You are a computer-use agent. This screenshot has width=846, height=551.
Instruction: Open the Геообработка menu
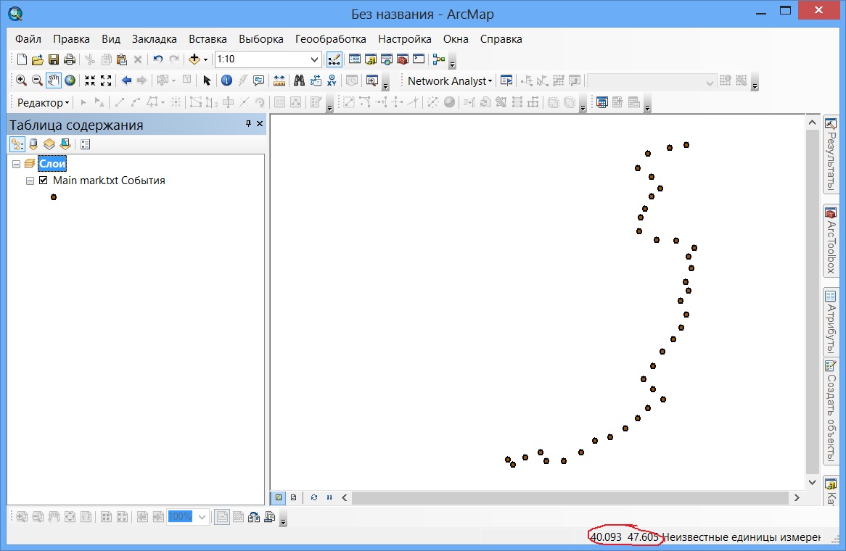pos(330,39)
